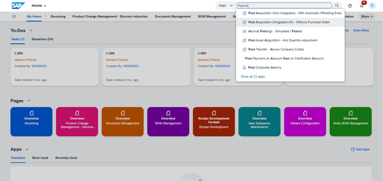The image size is (383, 181).
Task: Click the magnifier search icon
Action: click(x=337, y=5)
